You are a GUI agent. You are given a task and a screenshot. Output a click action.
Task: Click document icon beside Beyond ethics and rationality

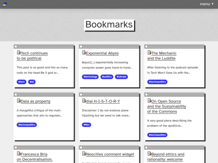[x=149, y=154]
